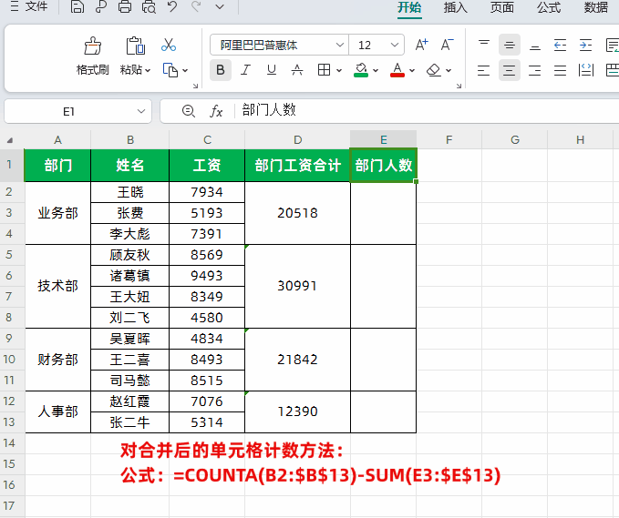The image size is (619, 518).
Task: Align text to the left
Action: pos(483,70)
